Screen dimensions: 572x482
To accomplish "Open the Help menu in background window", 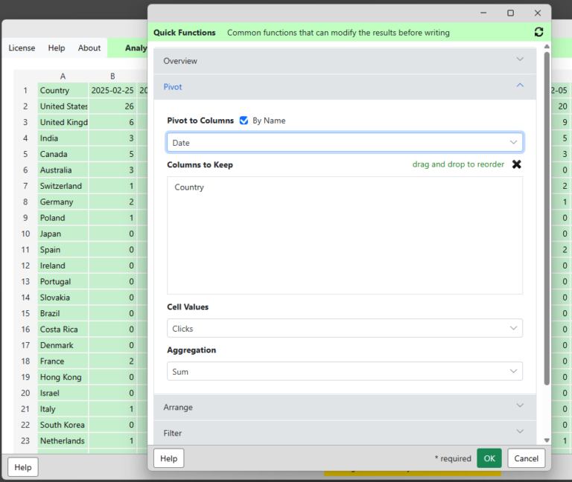I will (x=57, y=48).
